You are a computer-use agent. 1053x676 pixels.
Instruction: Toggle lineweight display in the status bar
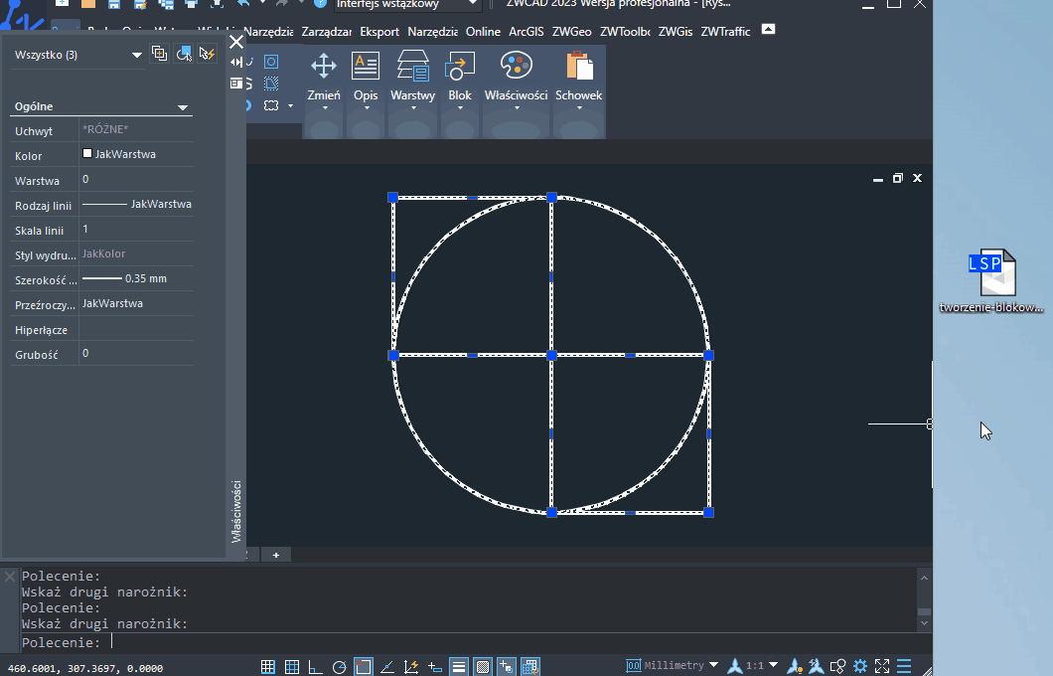point(459,667)
